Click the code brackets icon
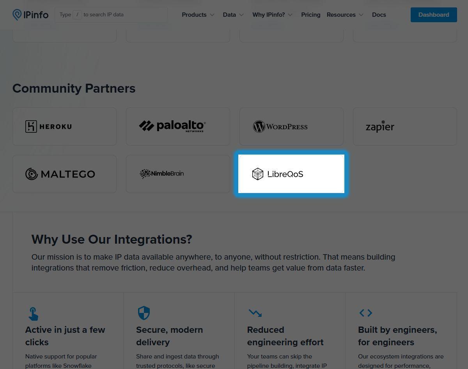The height and width of the screenshot is (369, 468). click(x=365, y=313)
